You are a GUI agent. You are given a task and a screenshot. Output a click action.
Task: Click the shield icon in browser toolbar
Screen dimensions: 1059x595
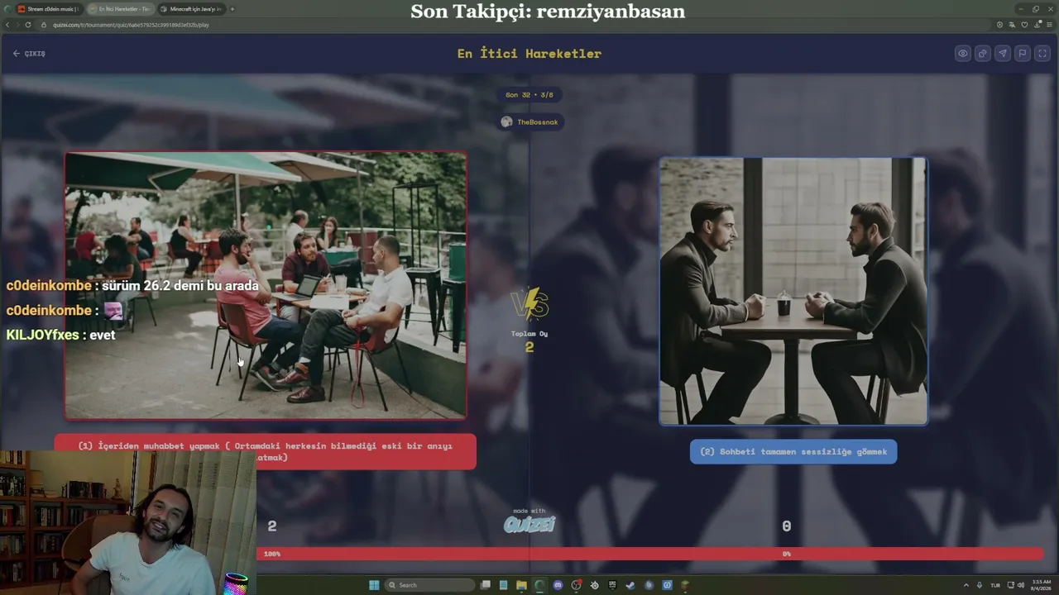pos(999,25)
